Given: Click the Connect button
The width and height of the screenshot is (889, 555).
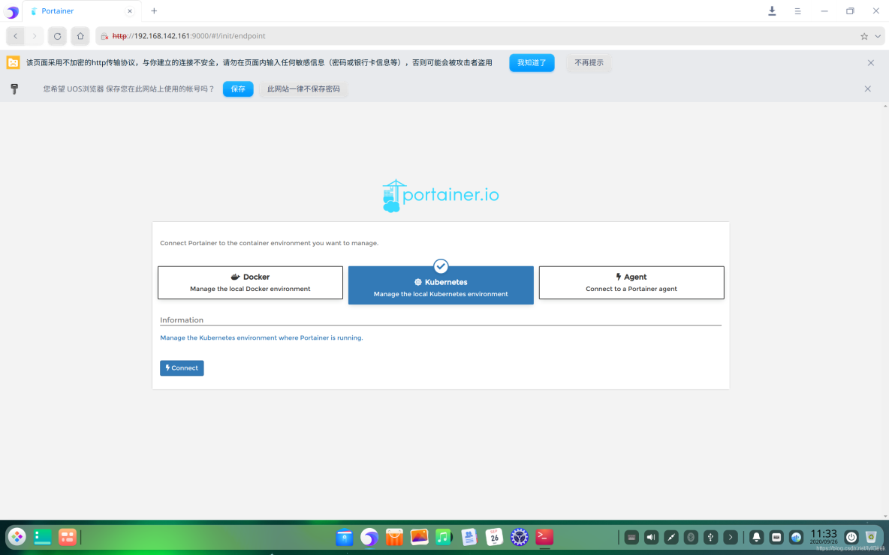Looking at the screenshot, I should click(x=181, y=367).
